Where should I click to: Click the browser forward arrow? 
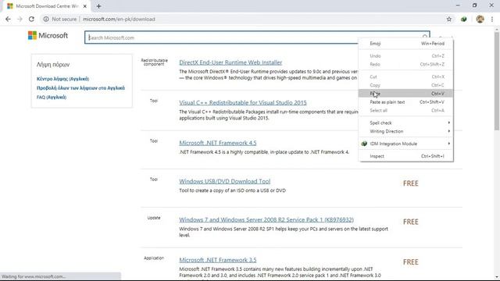(x=20, y=19)
